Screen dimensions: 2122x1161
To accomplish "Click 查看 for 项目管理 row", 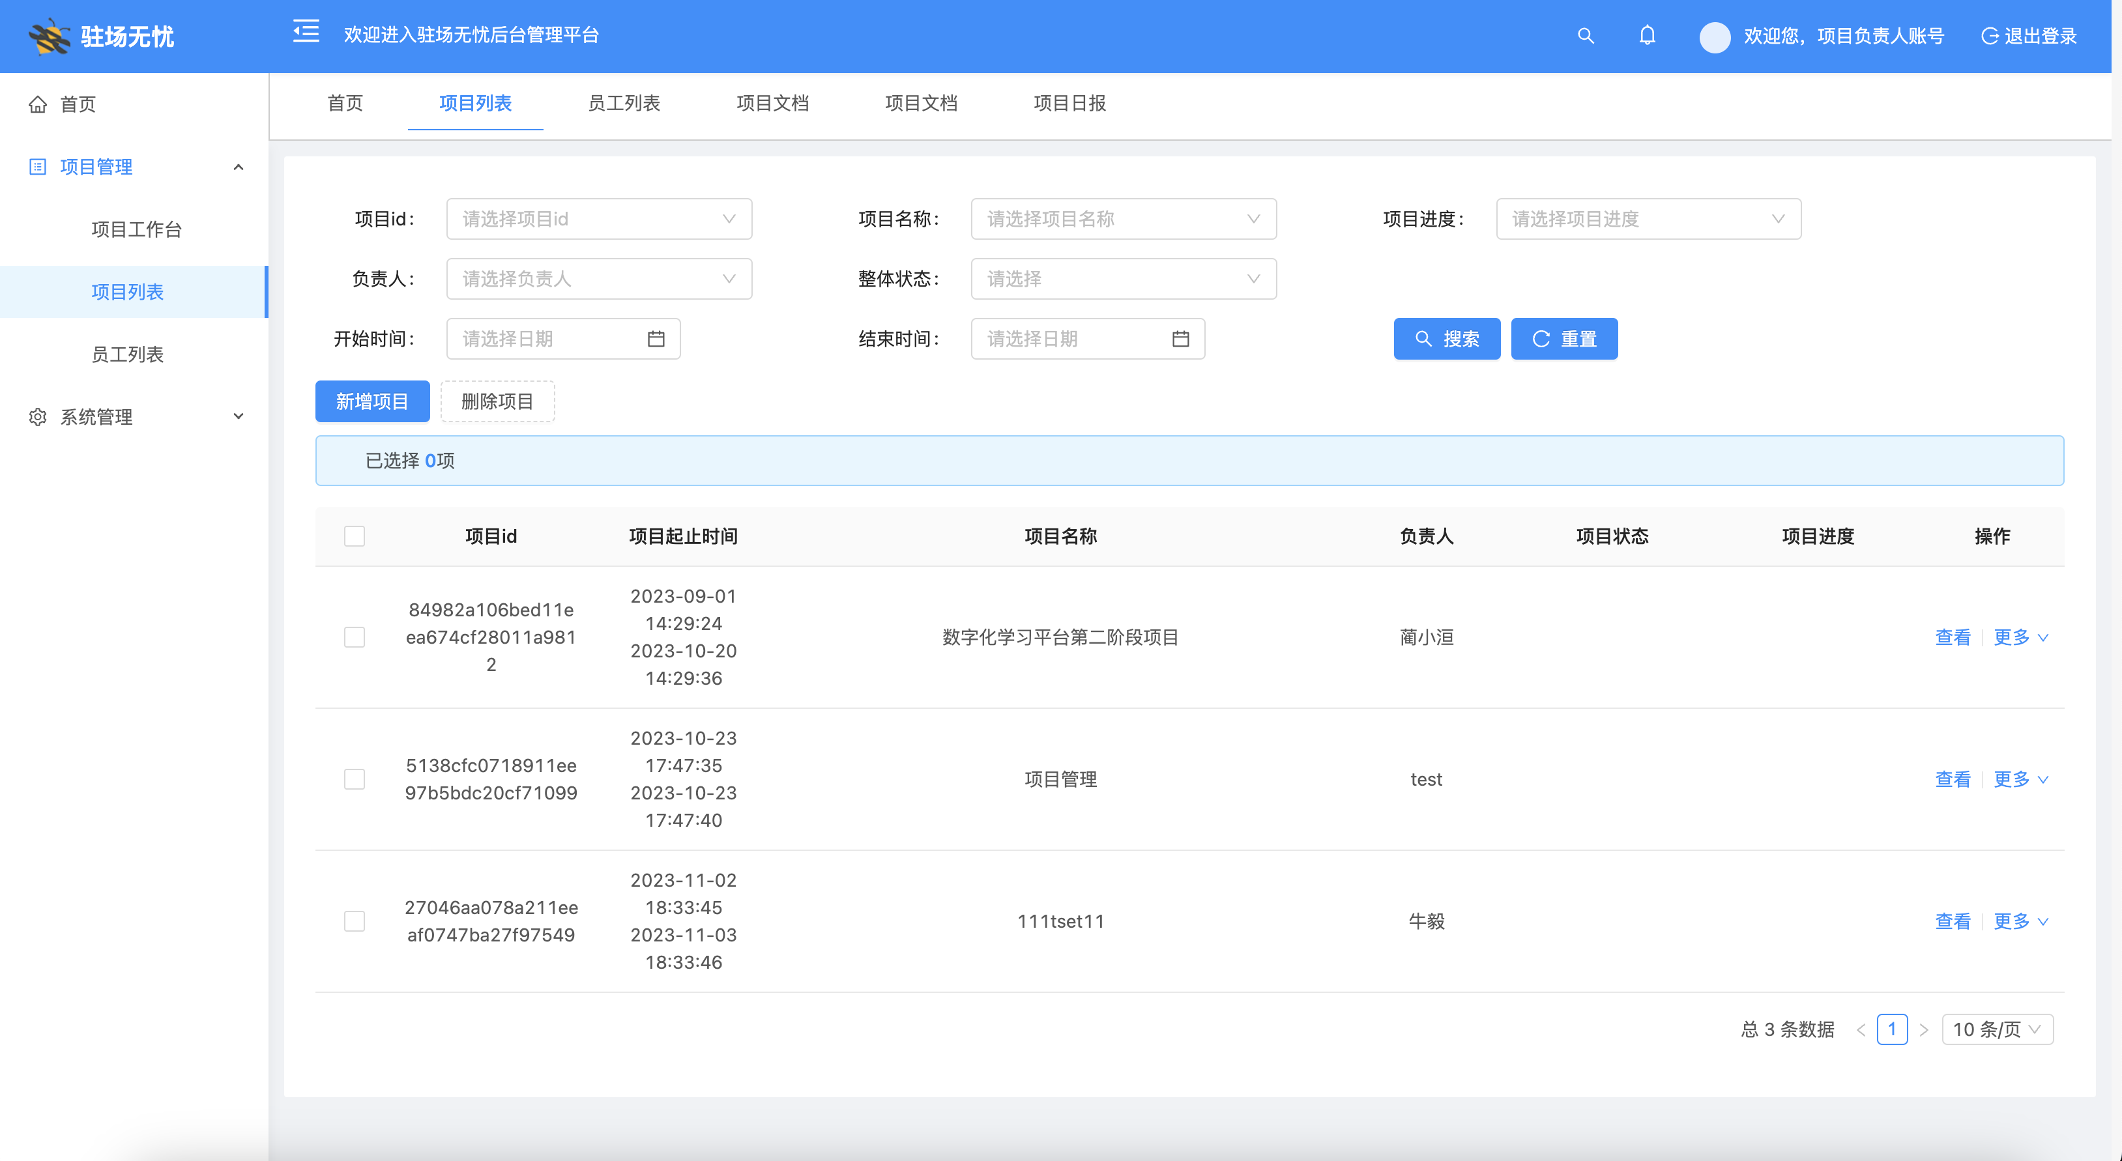I will pyautogui.click(x=1953, y=779).
